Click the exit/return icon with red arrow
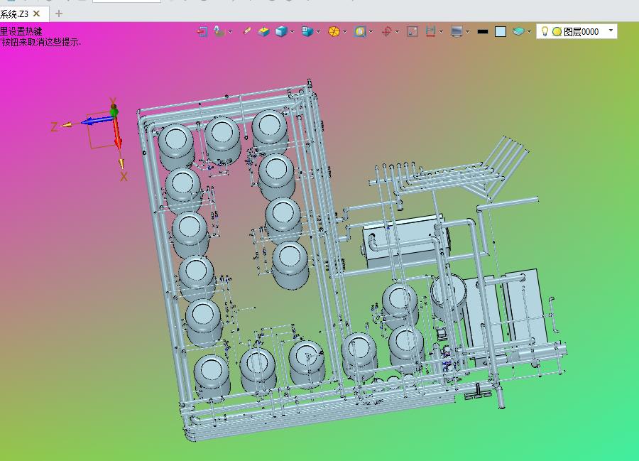Screen dimensions: 639x461 (202, 31)
